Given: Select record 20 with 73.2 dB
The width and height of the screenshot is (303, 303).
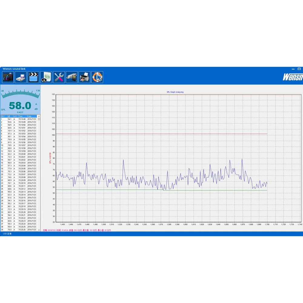Looking at the screenshot, I should pos(19,174).
